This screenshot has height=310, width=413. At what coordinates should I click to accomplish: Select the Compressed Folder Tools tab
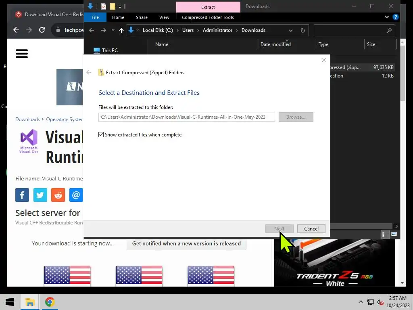(208, 17)
